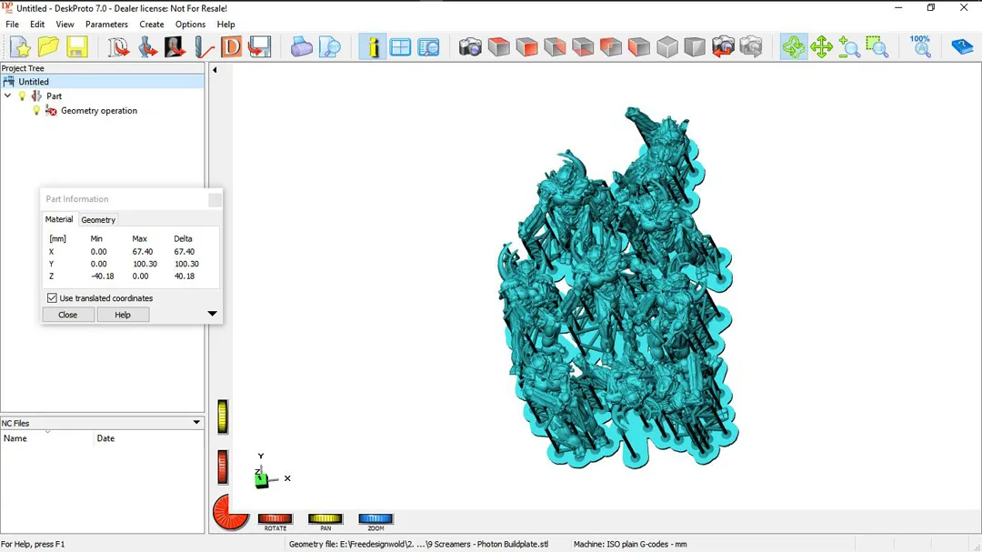Collapse left panel with black triangle
This screenshot has height=552, width=982.
pos(215,70)
